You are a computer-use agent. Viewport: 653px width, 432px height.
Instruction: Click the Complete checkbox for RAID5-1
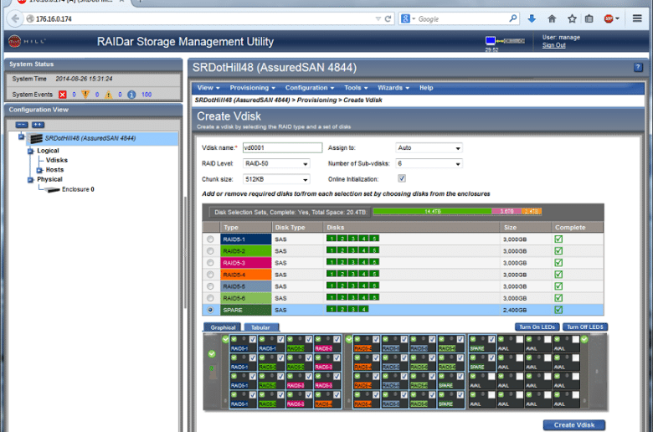[558, 239]
